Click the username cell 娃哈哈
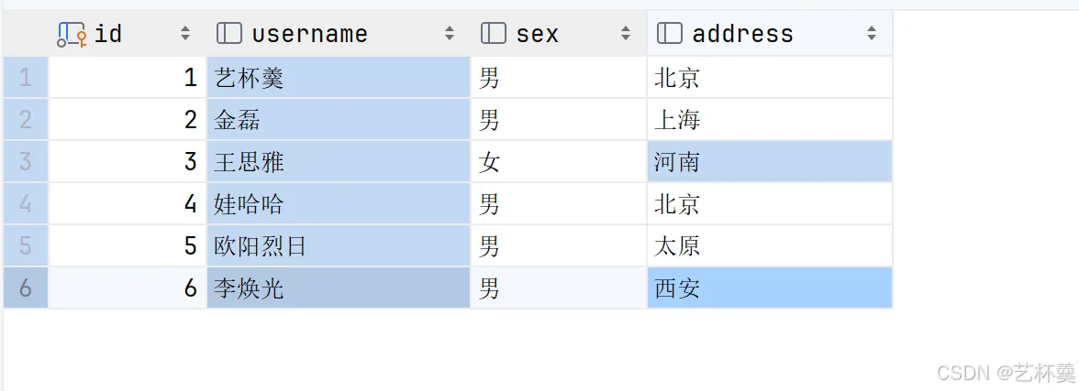Viewport: 1079px width, 391px height. (339, 204)
